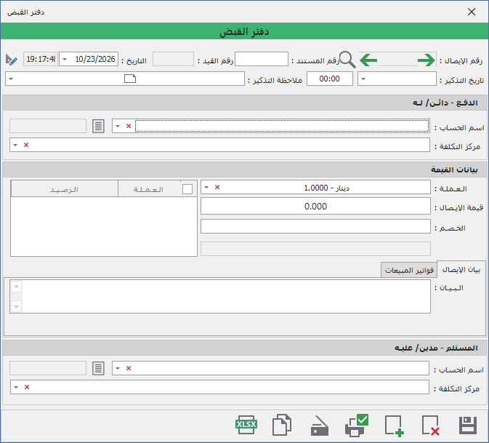The width and height of the screenshot is (489, 443).
Task: Open the التاريخ date picker dropdown
Action: point(65,60)
